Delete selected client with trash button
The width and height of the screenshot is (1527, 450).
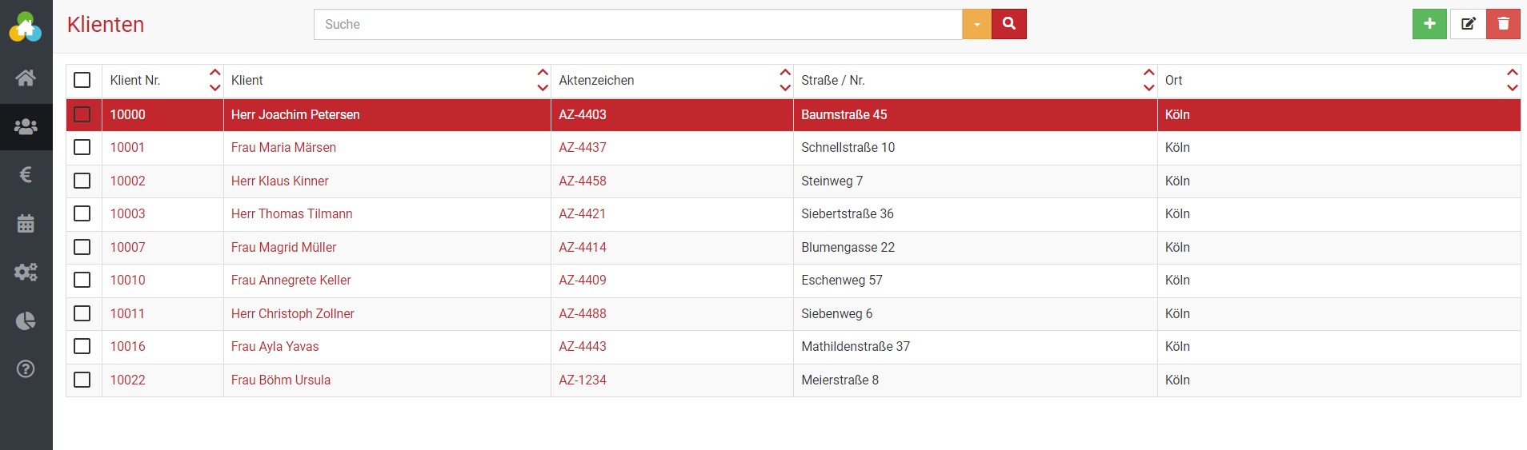[x=1503, y=24]
